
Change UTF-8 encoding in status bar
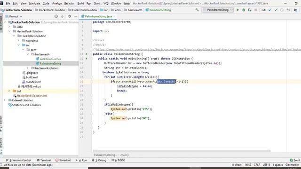(x=266, y=165)
